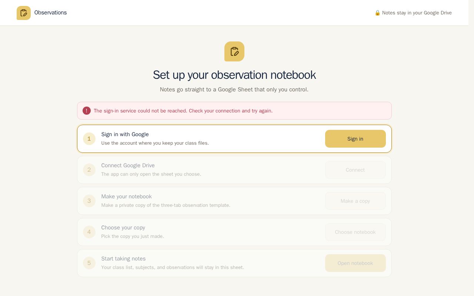Click the large clipboard icon above the heading
Image resolution: width=474 pixels, height=296 pixels.
[234, 51]
